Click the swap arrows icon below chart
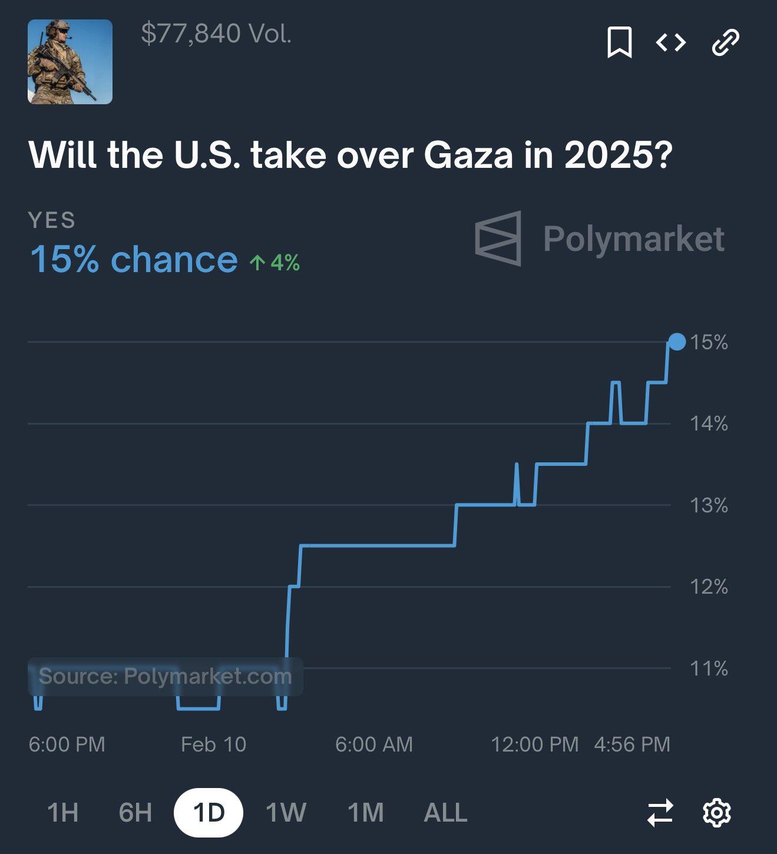 tap(660, 813)
